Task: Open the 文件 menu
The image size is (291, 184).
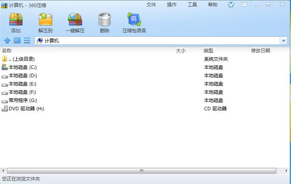Action: coord(151,5)
